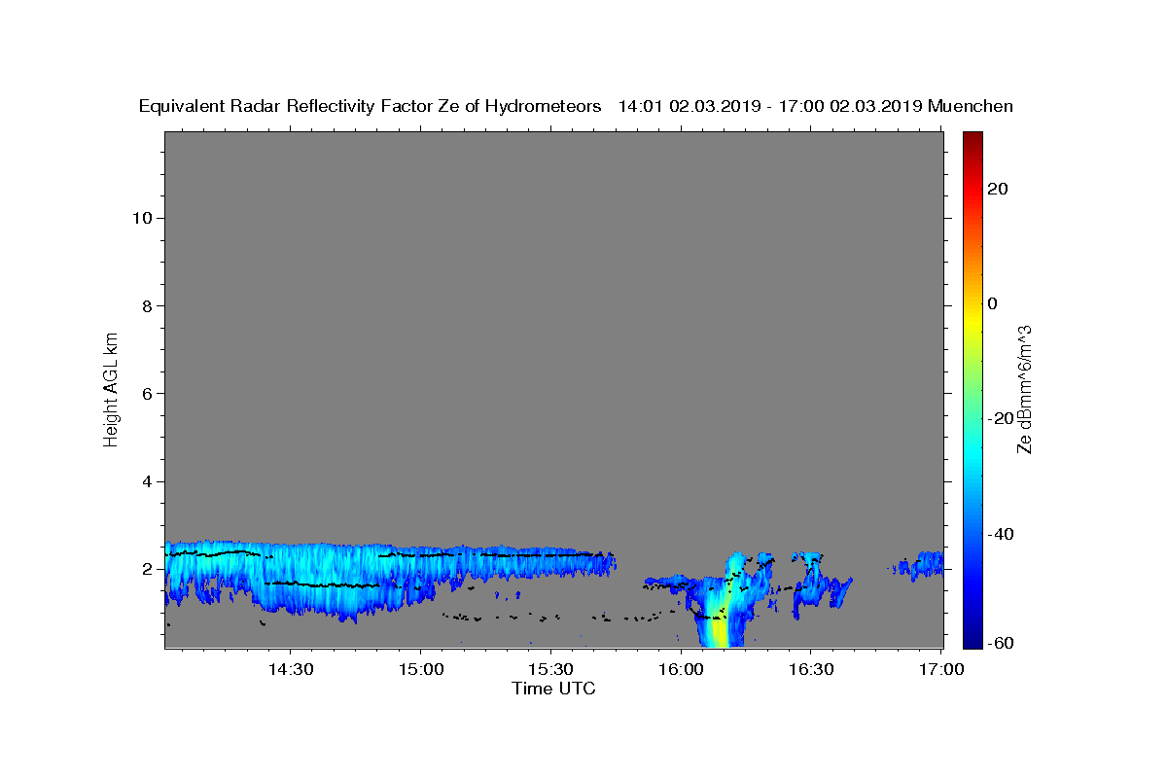This screenshot has width=1167, height=778.
Task: Click the height axis label 8
Action: (x=147, y=305)
